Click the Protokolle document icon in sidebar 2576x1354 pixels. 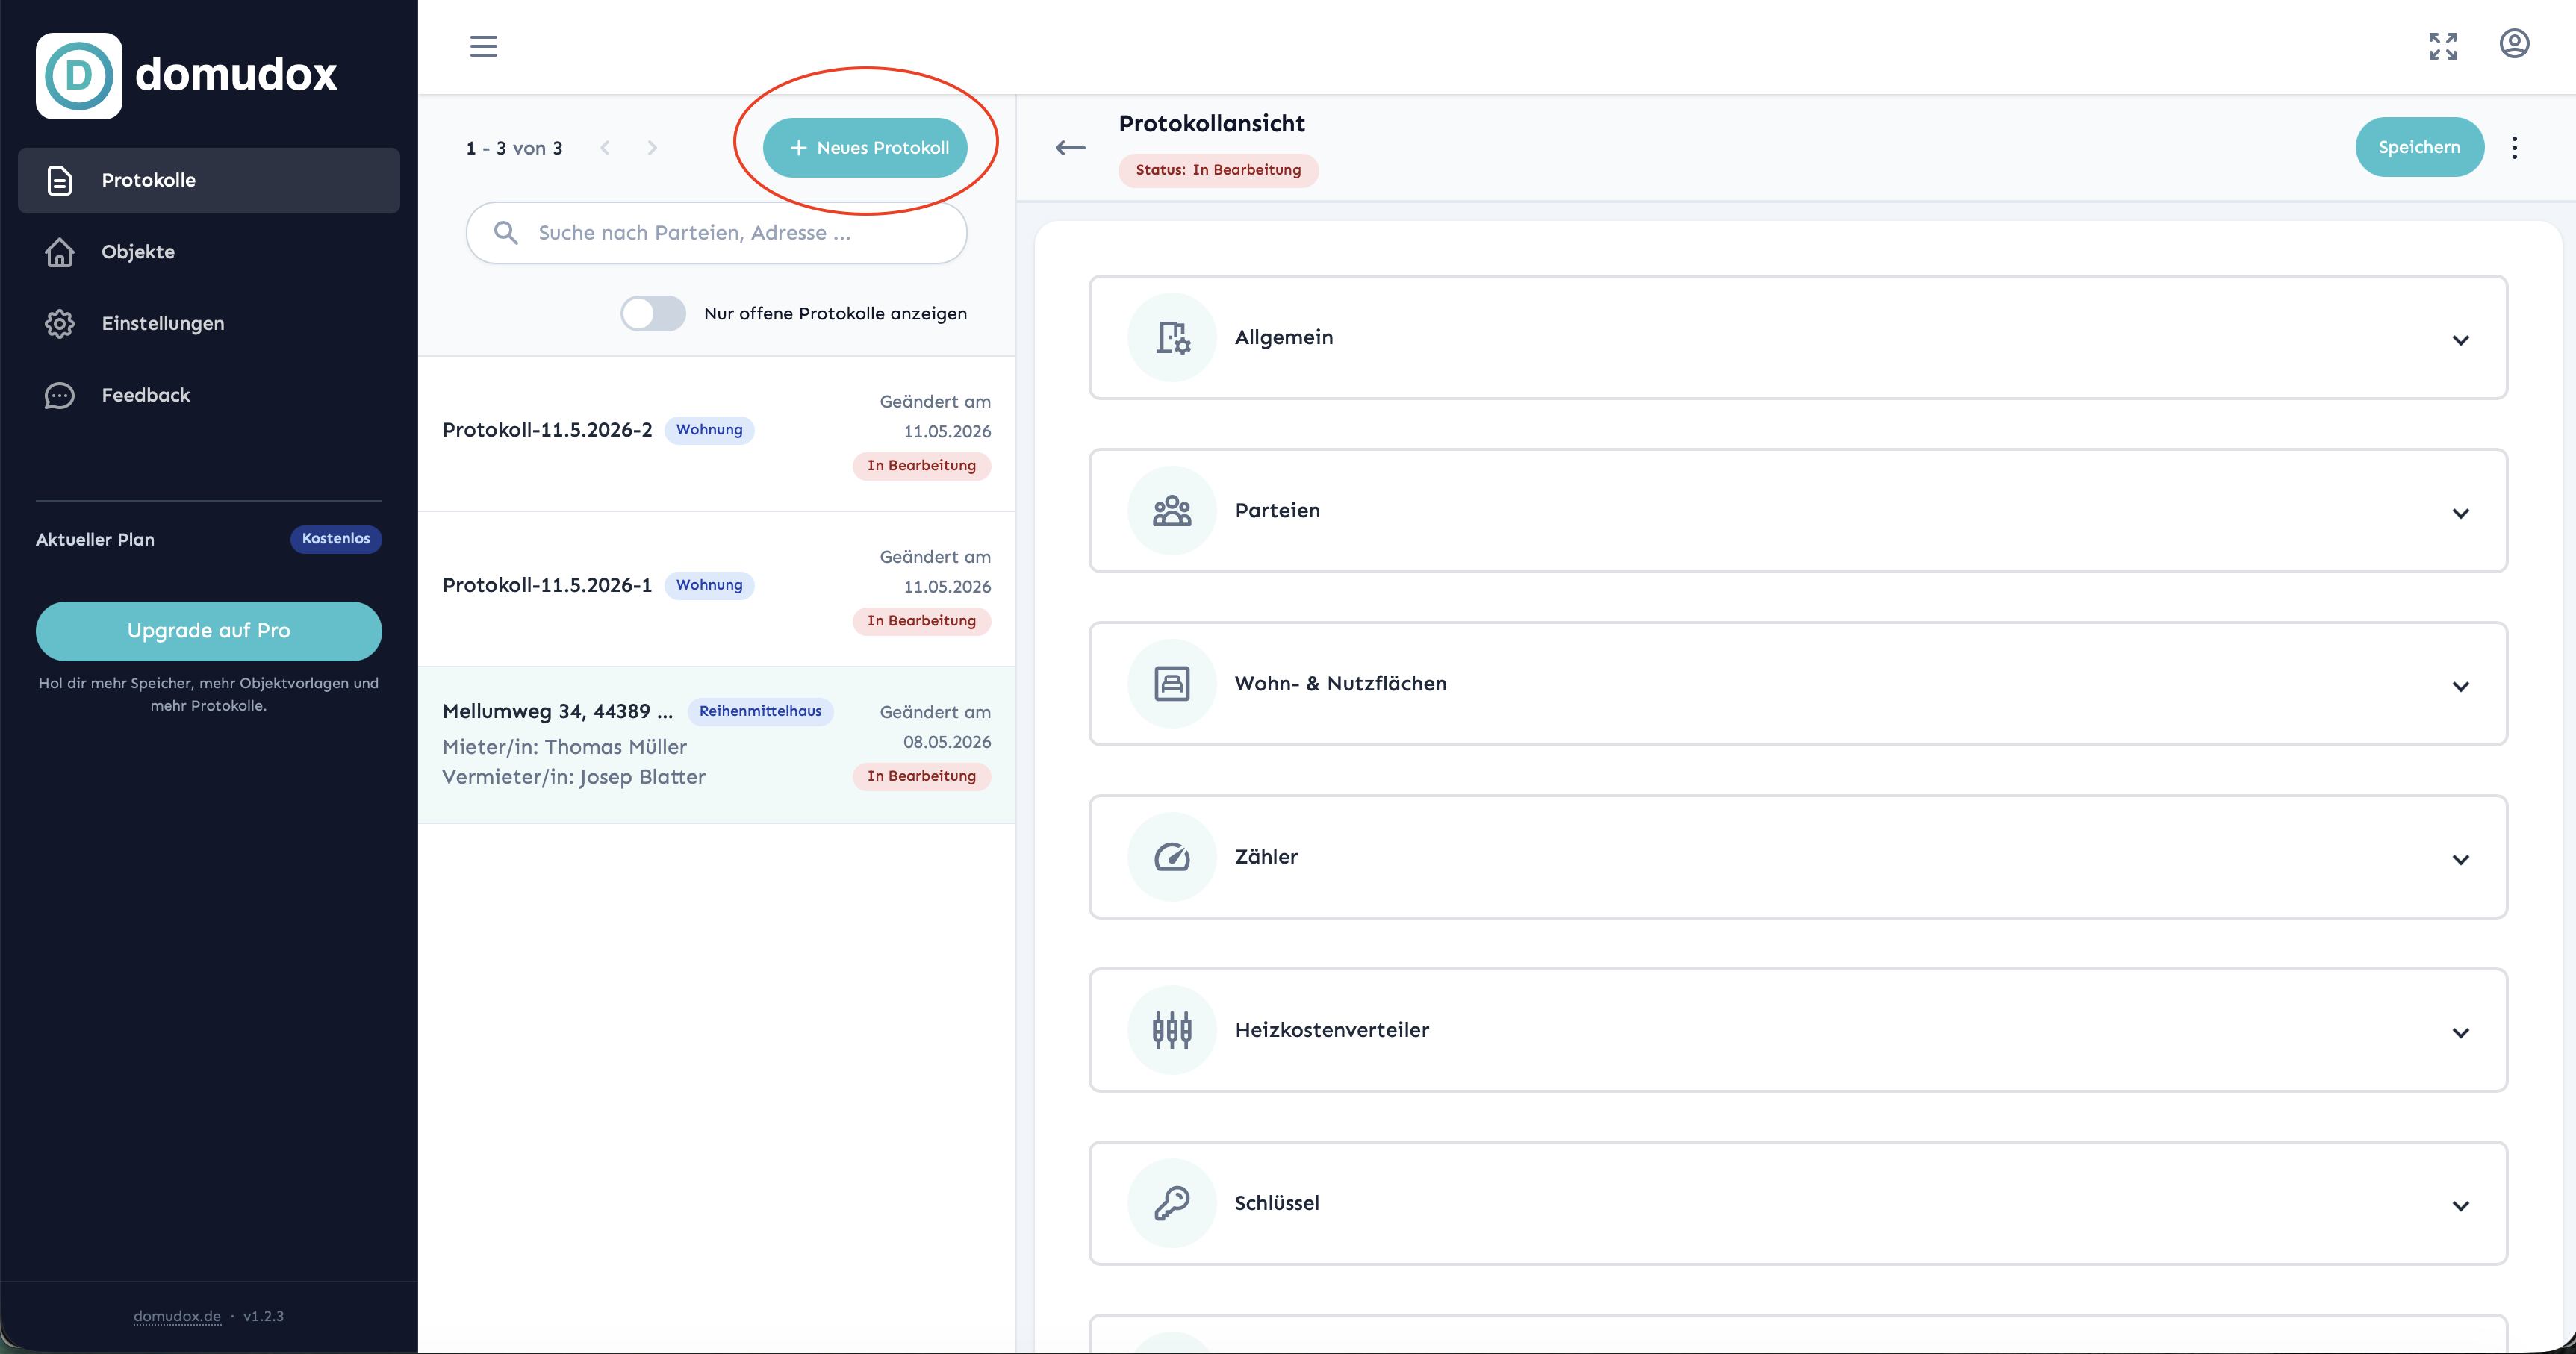tap(59, 180)
